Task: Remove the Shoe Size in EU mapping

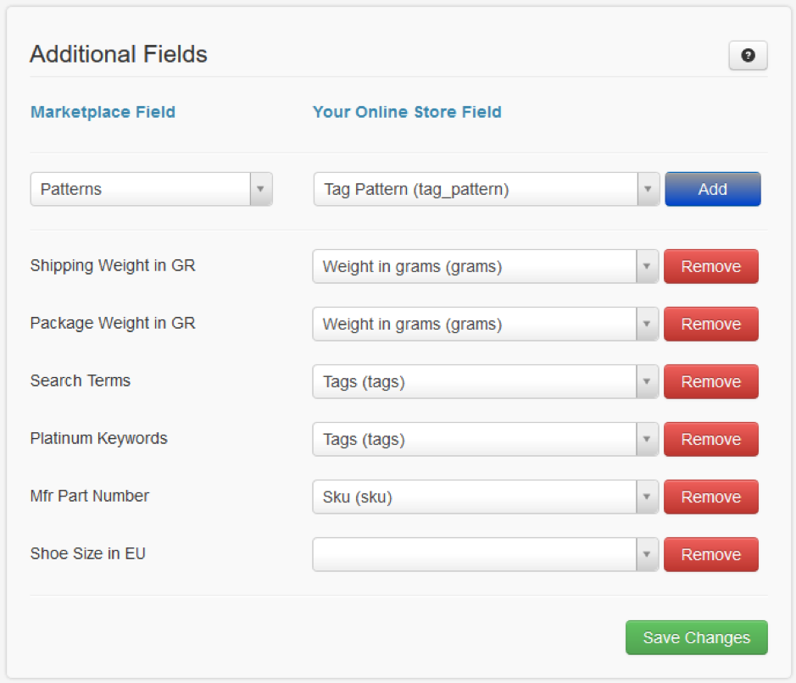Action: point(710,555)
